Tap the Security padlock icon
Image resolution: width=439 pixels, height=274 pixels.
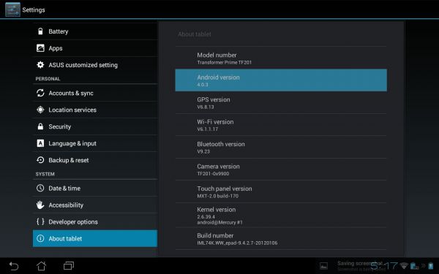[x=40, y=126]
